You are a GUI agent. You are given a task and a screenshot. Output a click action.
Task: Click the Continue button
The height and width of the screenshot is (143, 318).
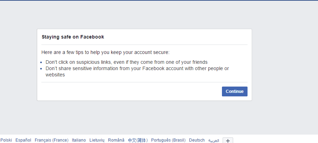[235, 91]
